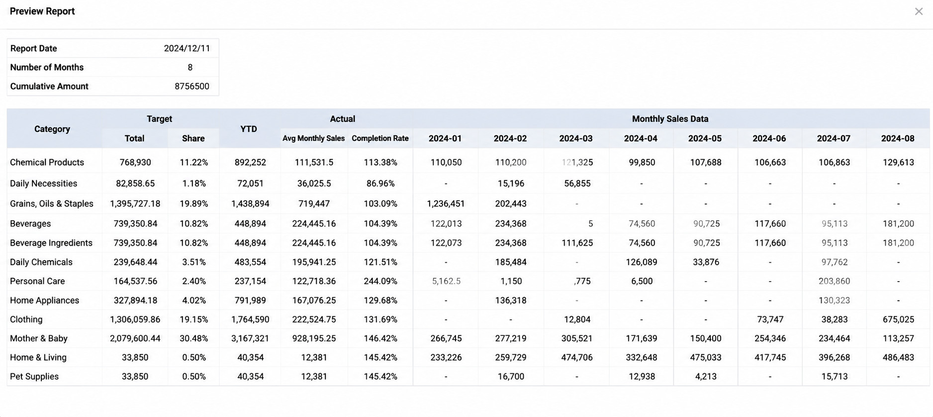Close the Preview Report dialog
The height and width of the screenshot is (417, 933).
(x=919, y=11)
